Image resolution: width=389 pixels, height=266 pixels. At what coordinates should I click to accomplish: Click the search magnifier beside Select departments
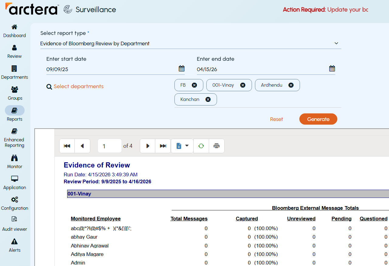(x=49, y=87)
